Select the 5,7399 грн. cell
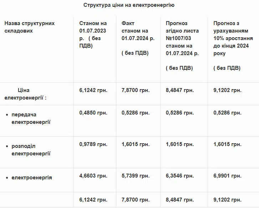Image resolution: width=259 pixels, height=208 pixels. [135, 176]
